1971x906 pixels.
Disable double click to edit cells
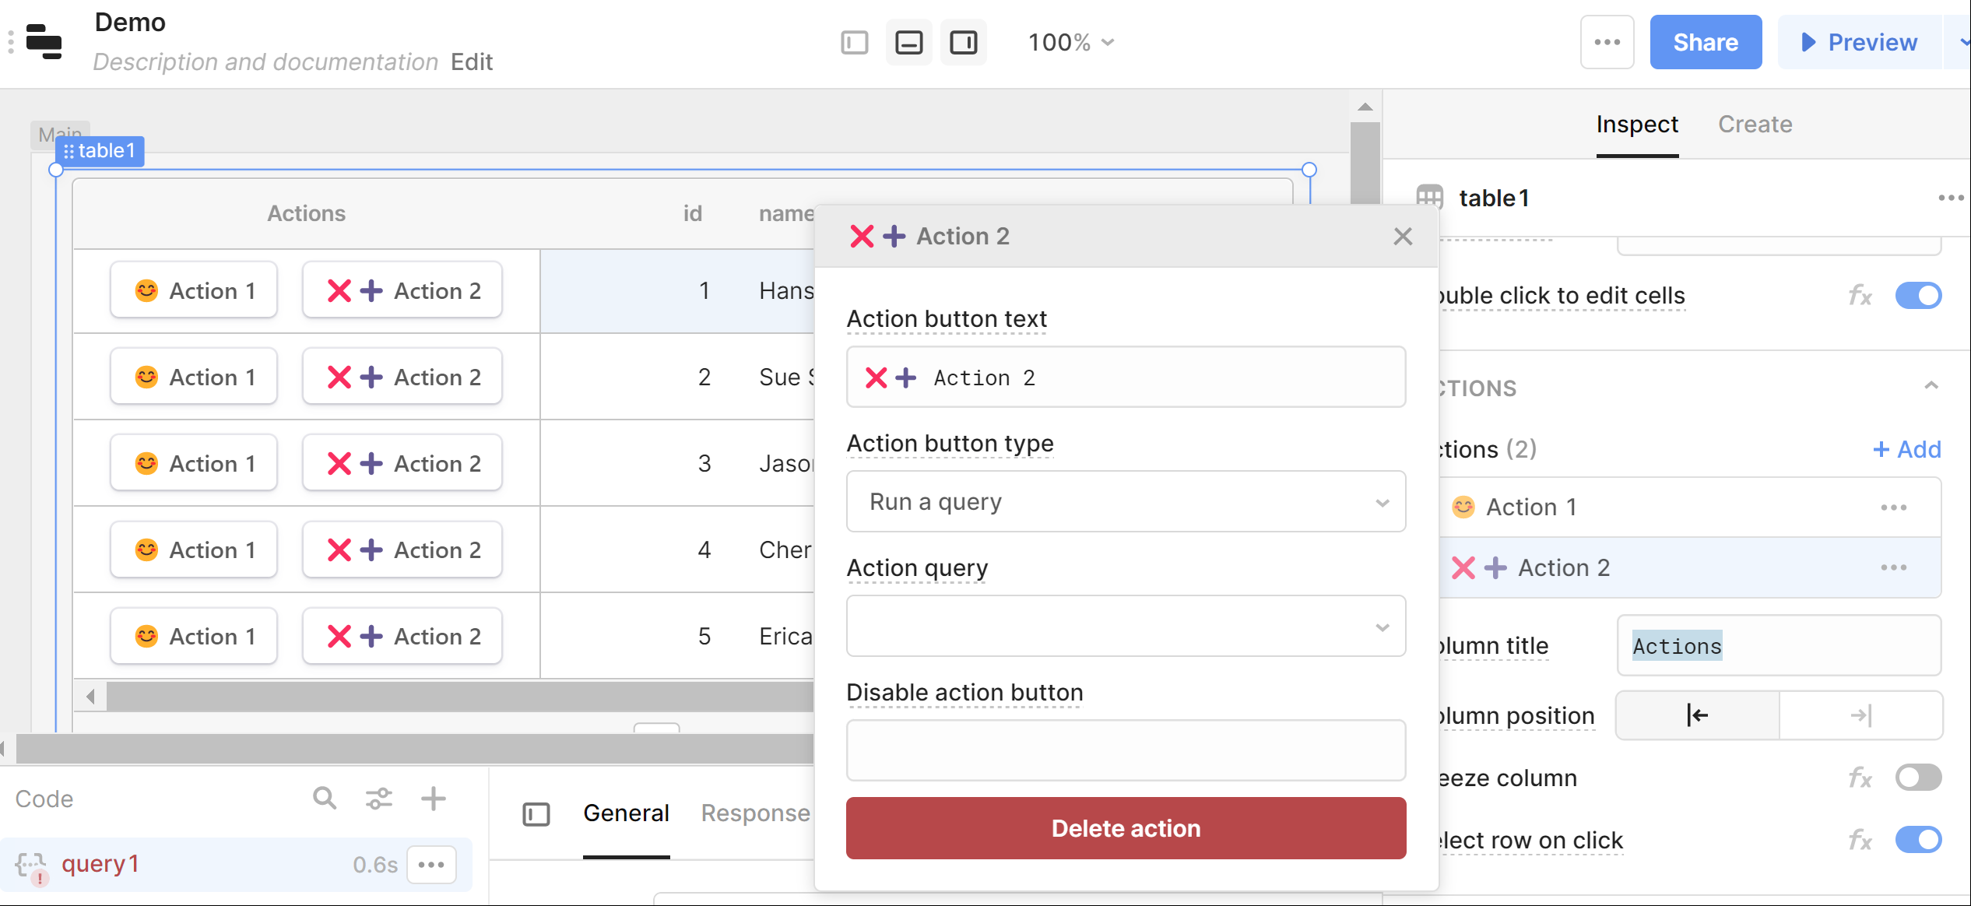pos(1917,296)
